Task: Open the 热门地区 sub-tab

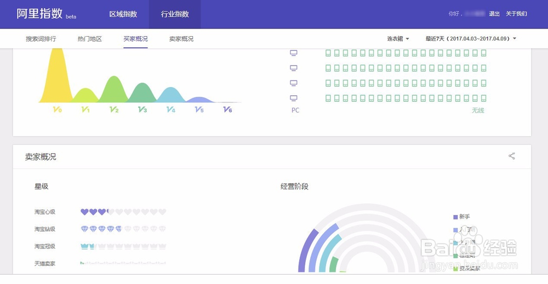Action: [90, 39]
